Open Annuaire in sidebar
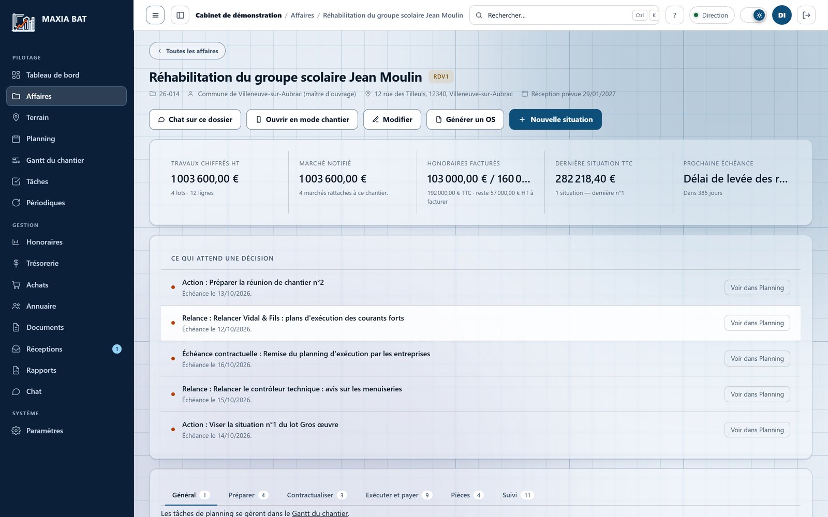The width and height of the screenshot is (828, 517). tap(66, 306)
